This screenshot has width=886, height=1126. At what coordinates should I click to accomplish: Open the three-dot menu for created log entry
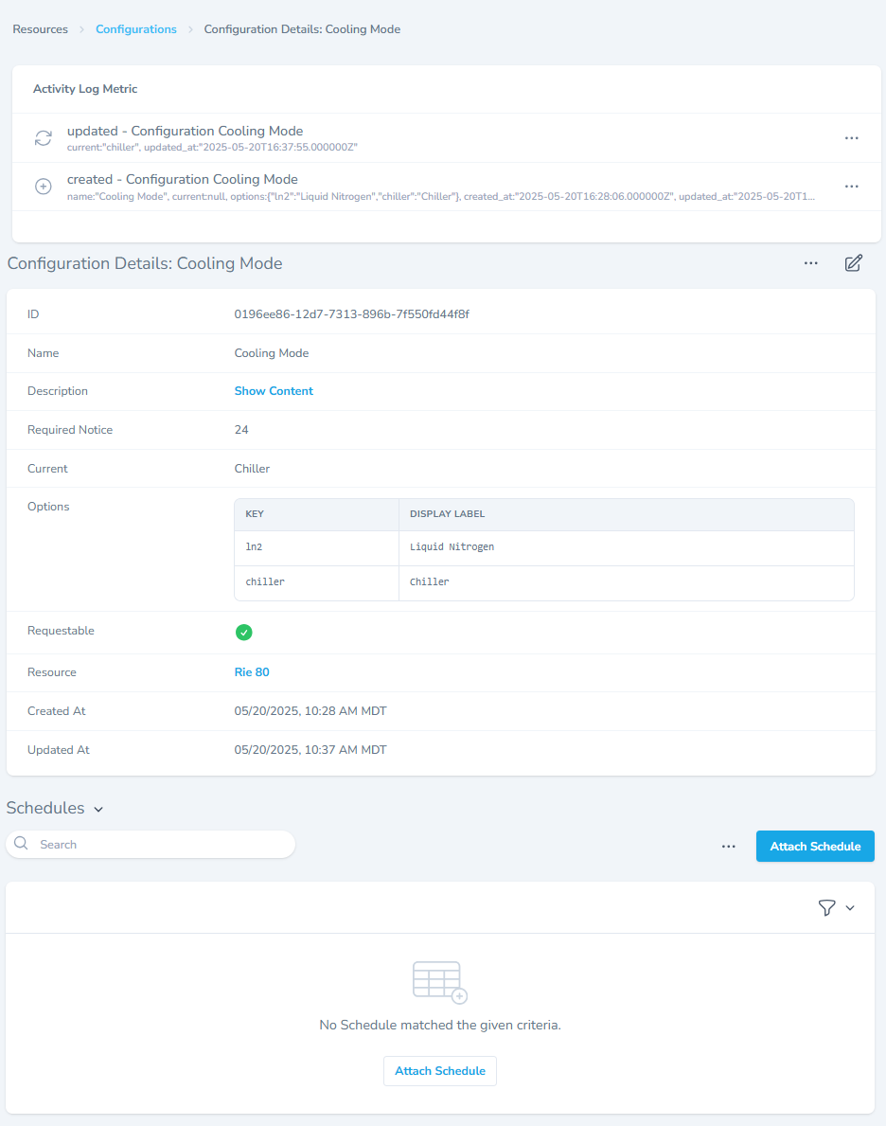point(851,187)
